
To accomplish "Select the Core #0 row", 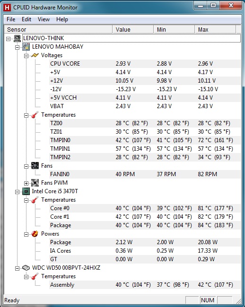I will [145, 208].
